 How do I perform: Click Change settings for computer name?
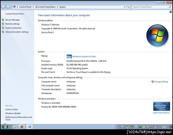point(161,81)
